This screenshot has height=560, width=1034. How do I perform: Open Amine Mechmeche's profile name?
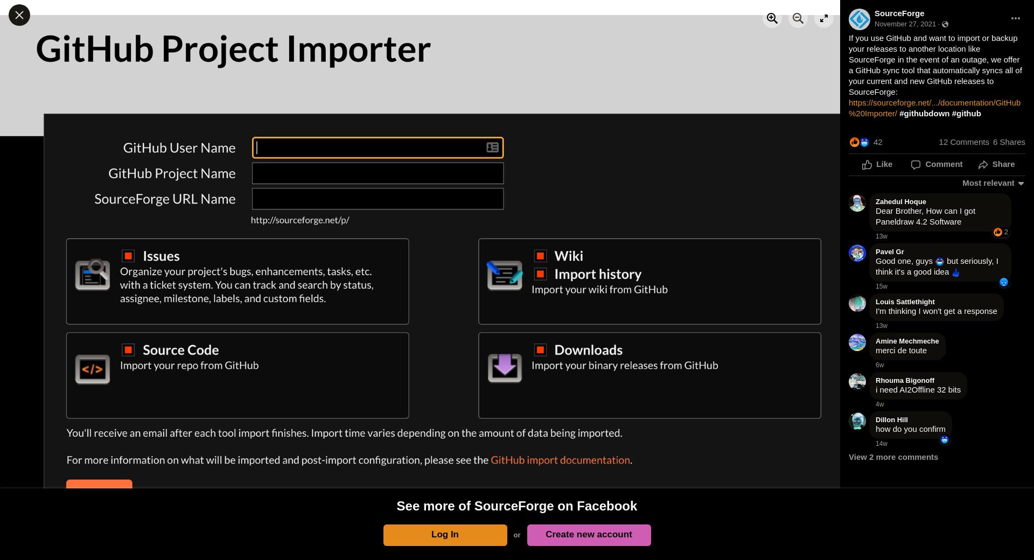coord(907,341)
